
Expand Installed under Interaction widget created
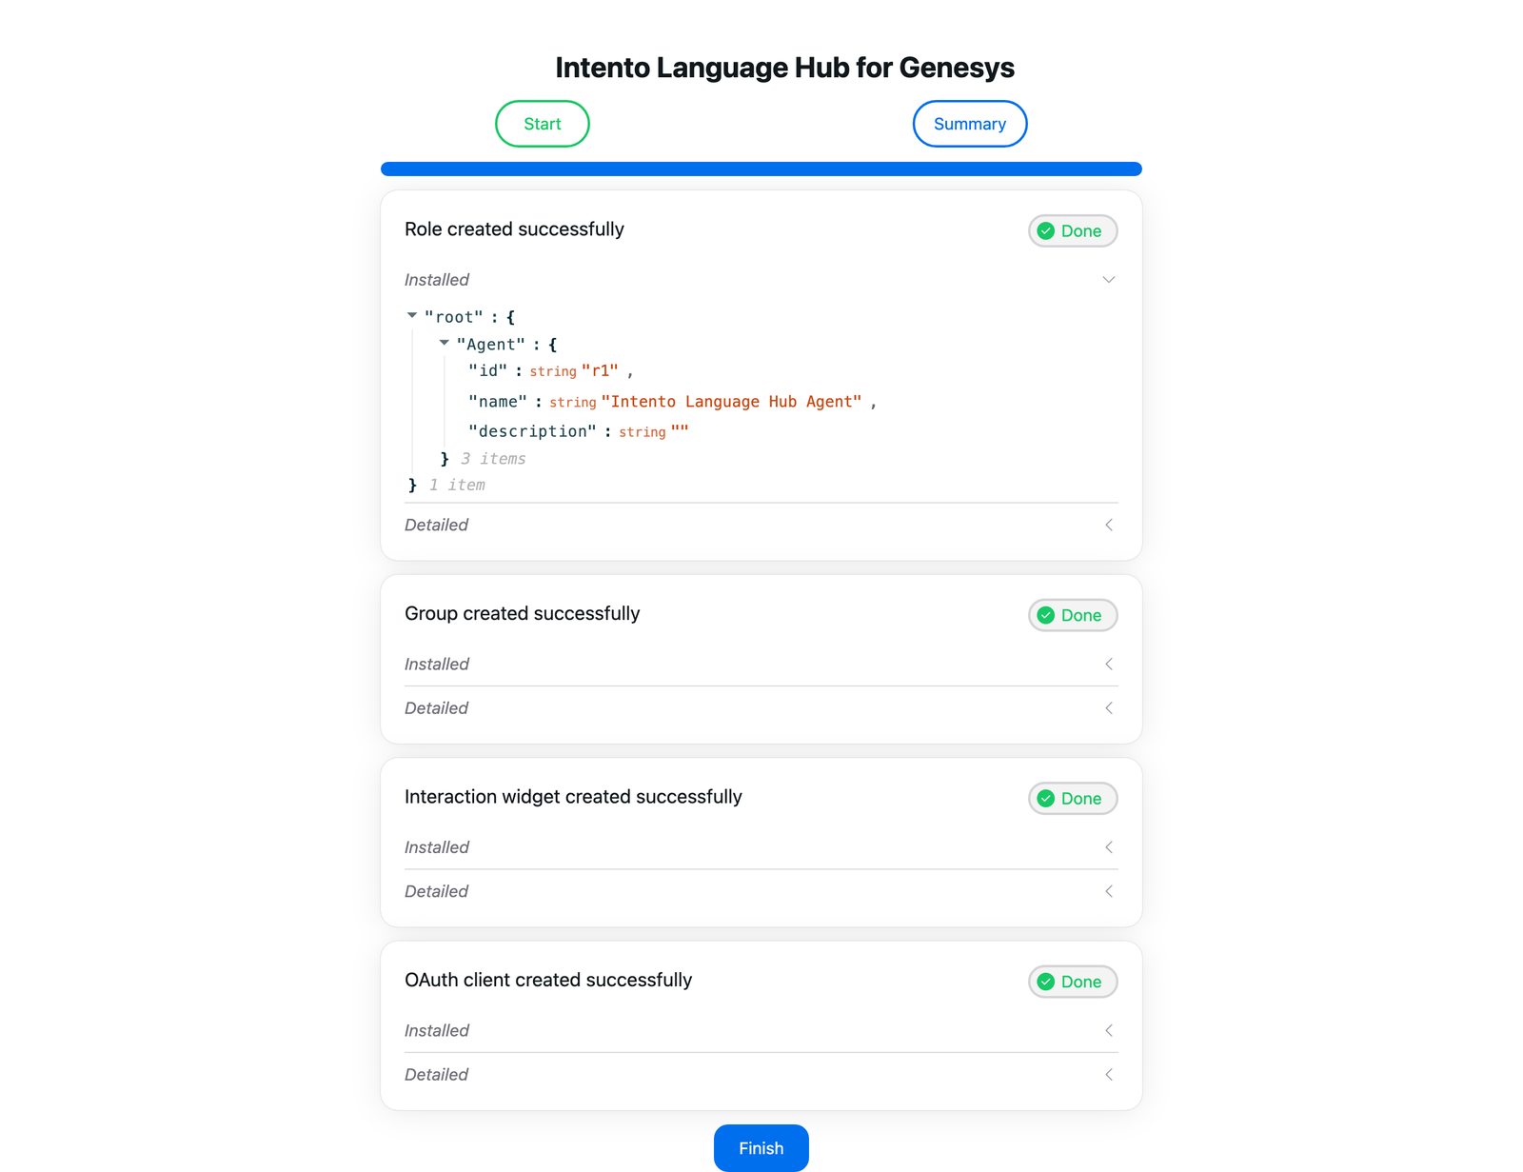coord(761,847)
